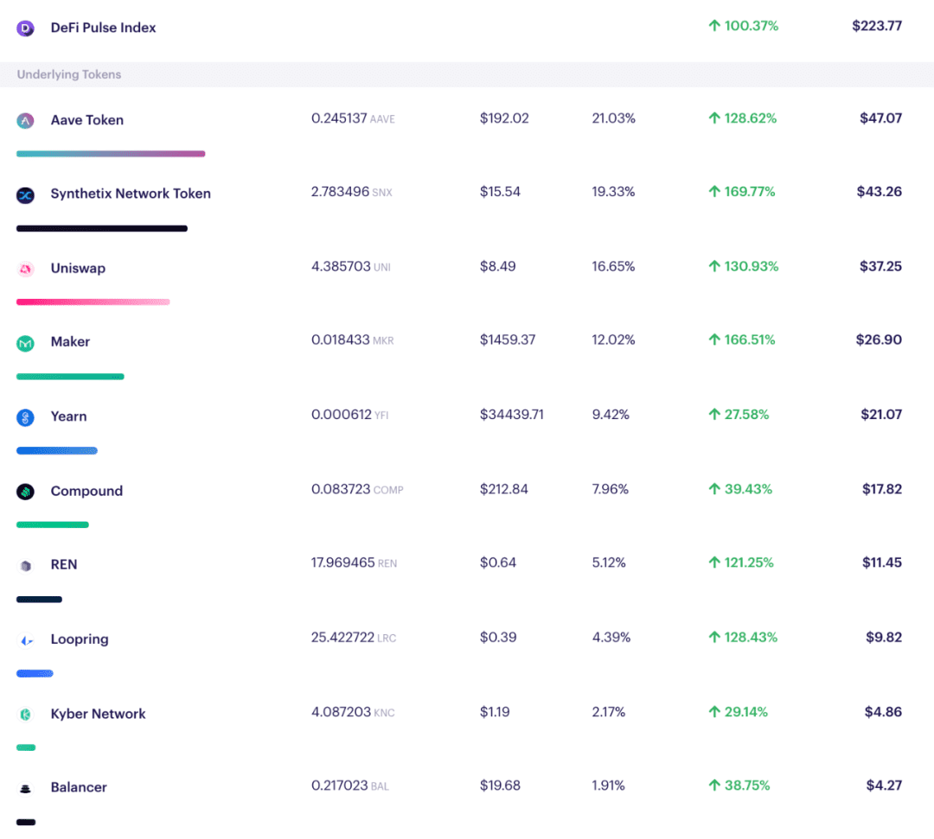
Task: Open the REN token name
Action: 64,564
